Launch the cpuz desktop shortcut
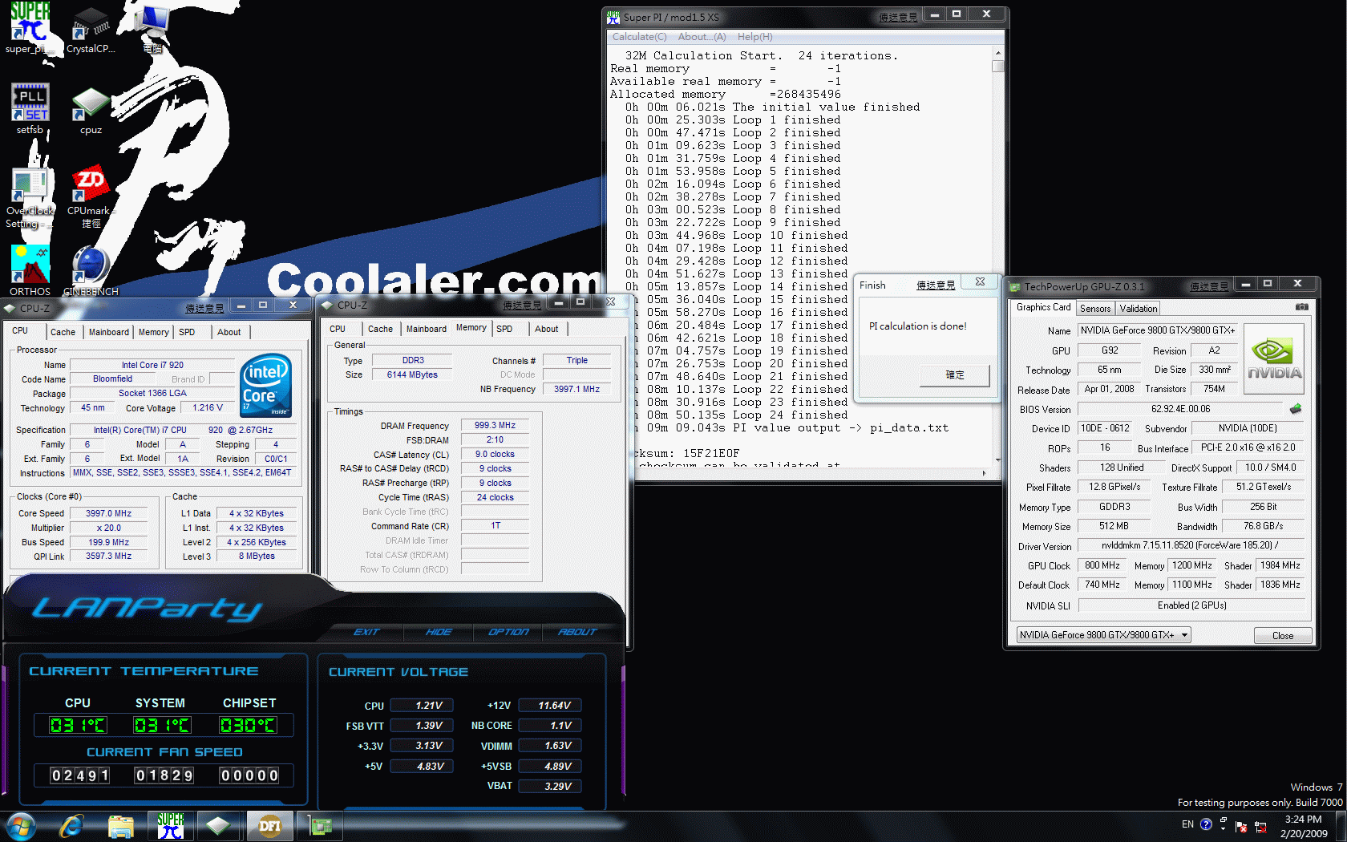Screen dimensions: 1347x842 tap(91, 111)
